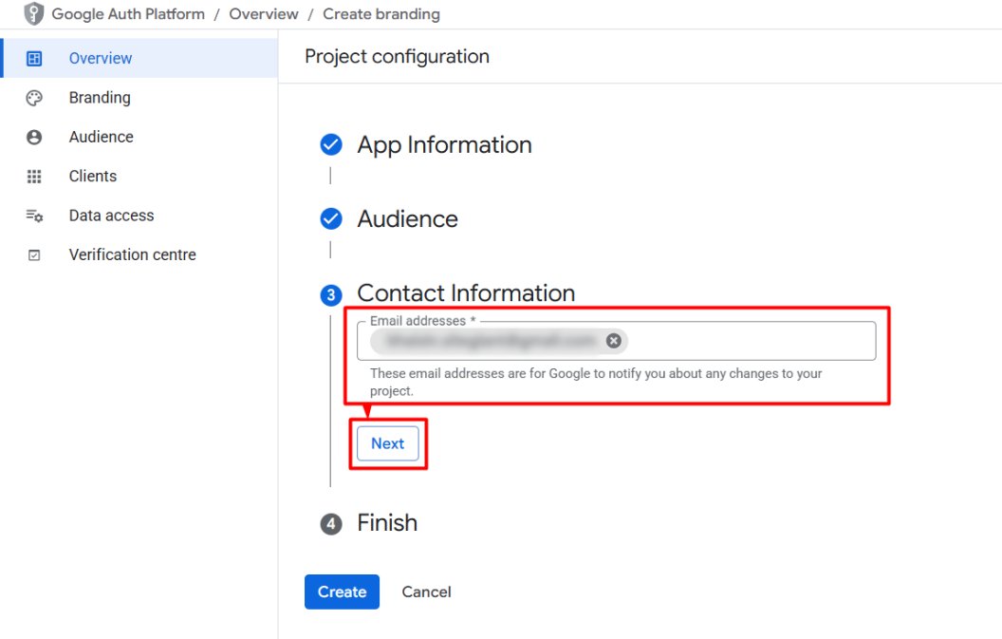
Task: Click the email notification helper text
Action: (596, 382)
